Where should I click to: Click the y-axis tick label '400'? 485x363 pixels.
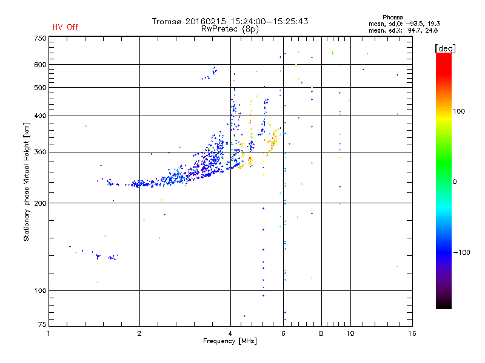[x=40, y=116]
